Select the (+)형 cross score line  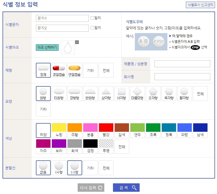(59, 168)
